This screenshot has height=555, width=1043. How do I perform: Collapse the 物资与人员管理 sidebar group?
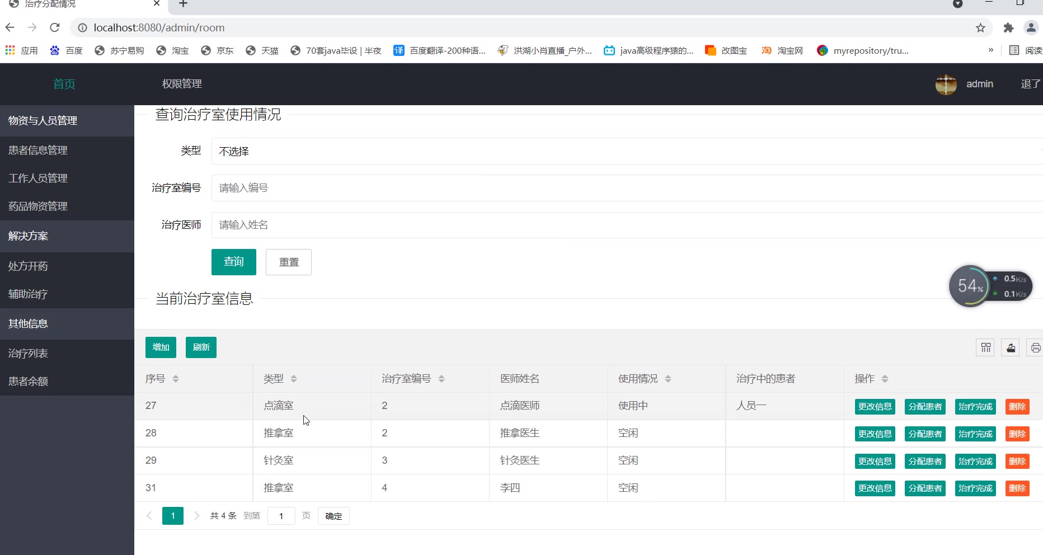67,121
